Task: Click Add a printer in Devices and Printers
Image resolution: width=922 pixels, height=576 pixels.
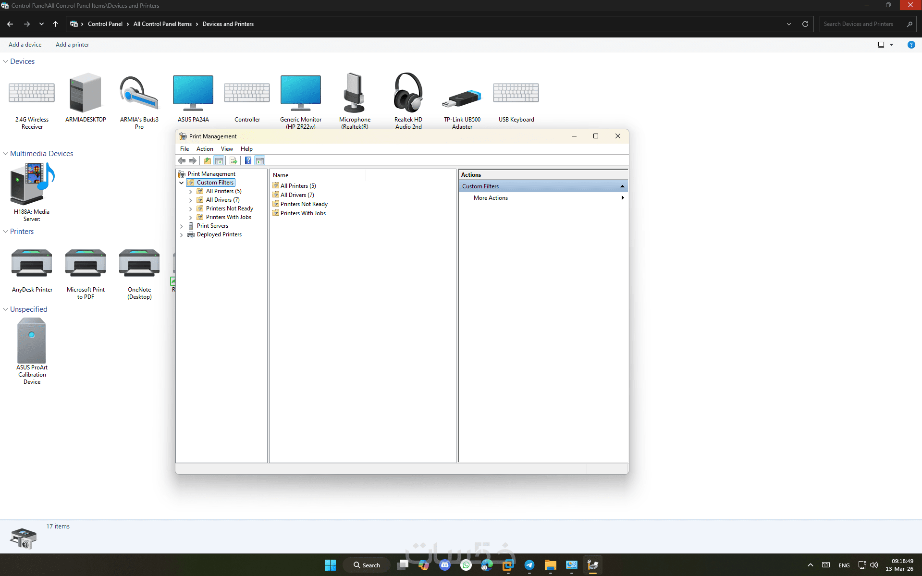Action: click(72, 45)
